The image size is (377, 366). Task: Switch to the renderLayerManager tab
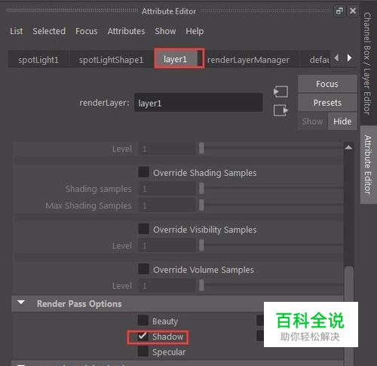tap(248, 60)
